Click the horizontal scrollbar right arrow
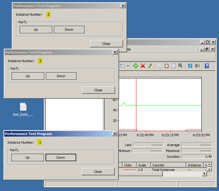The height and width of the screenshot is (191, 219). point(205,174)
